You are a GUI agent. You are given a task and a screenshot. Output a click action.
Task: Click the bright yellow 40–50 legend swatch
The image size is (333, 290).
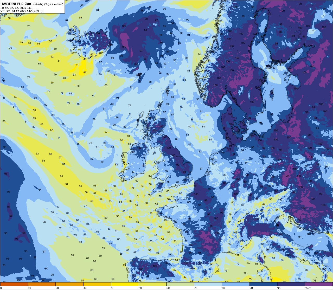pos(125,284)
